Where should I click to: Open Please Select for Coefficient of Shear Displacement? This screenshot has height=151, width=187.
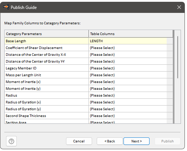(131, 48)
